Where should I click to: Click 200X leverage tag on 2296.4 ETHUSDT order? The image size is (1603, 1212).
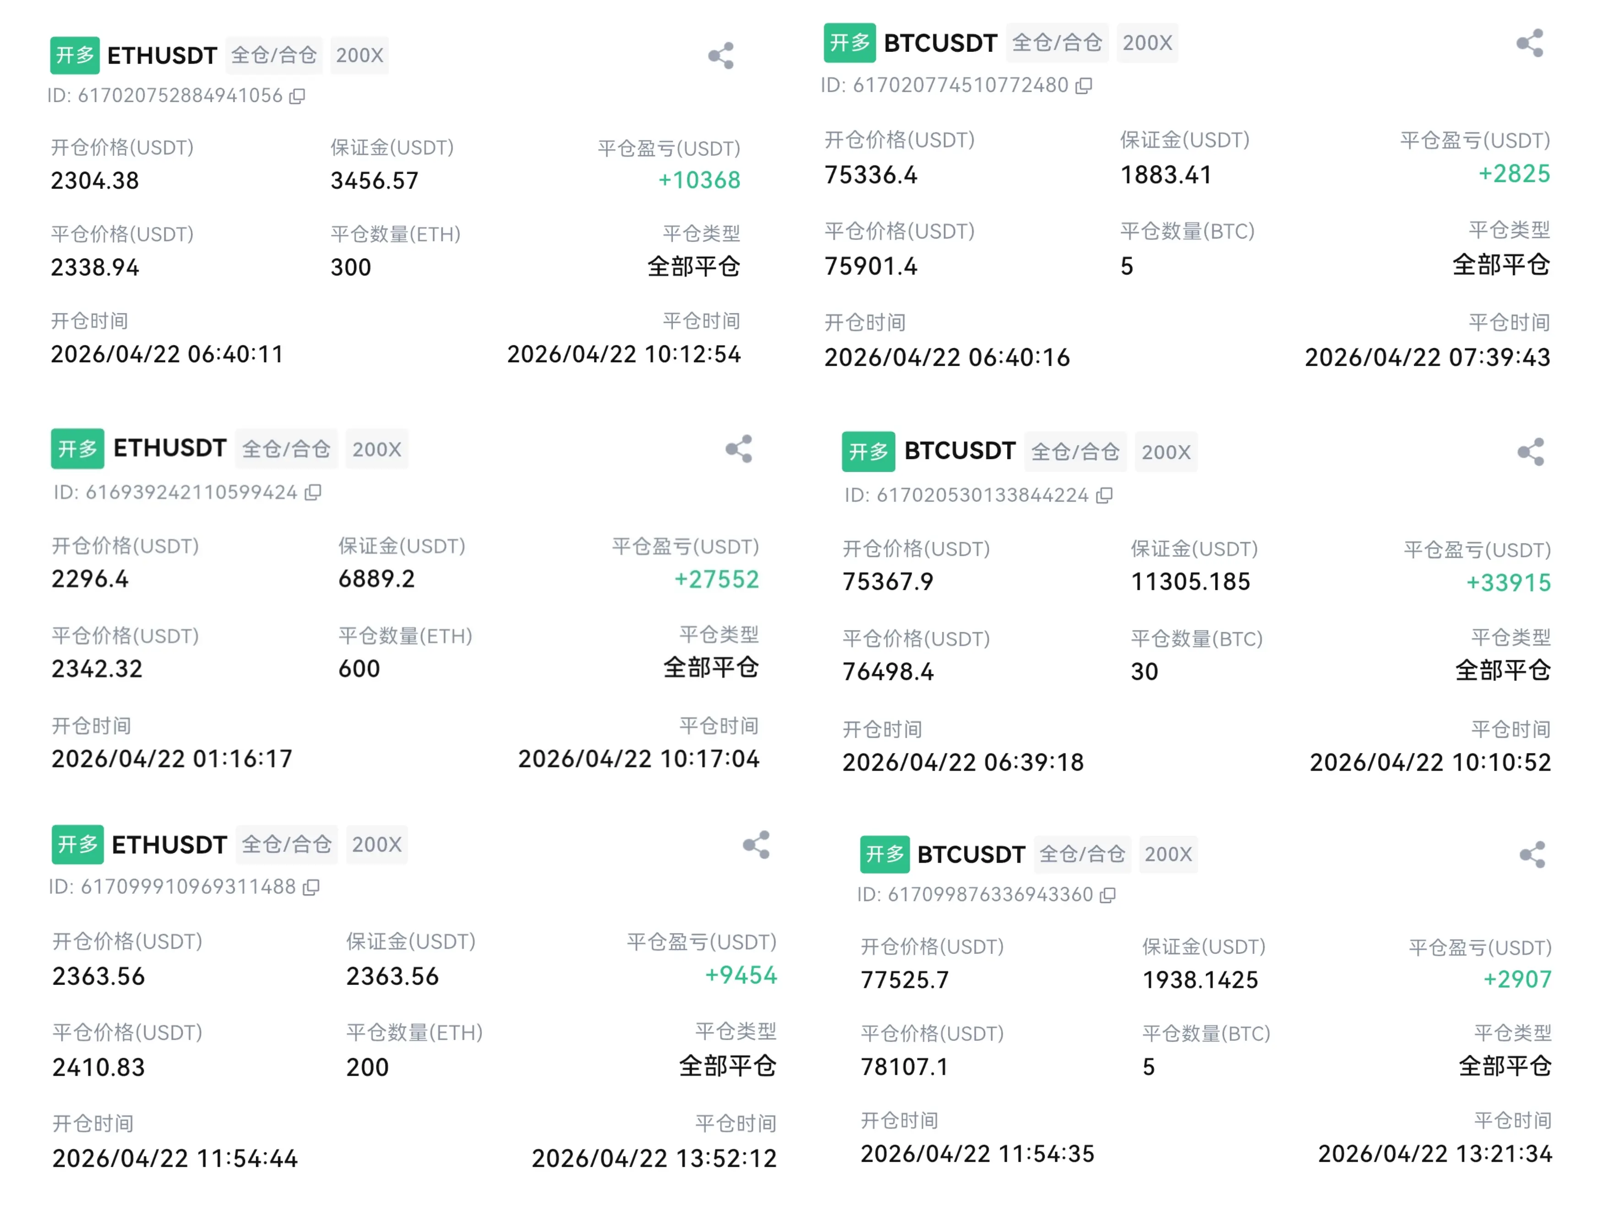(377, 449)
